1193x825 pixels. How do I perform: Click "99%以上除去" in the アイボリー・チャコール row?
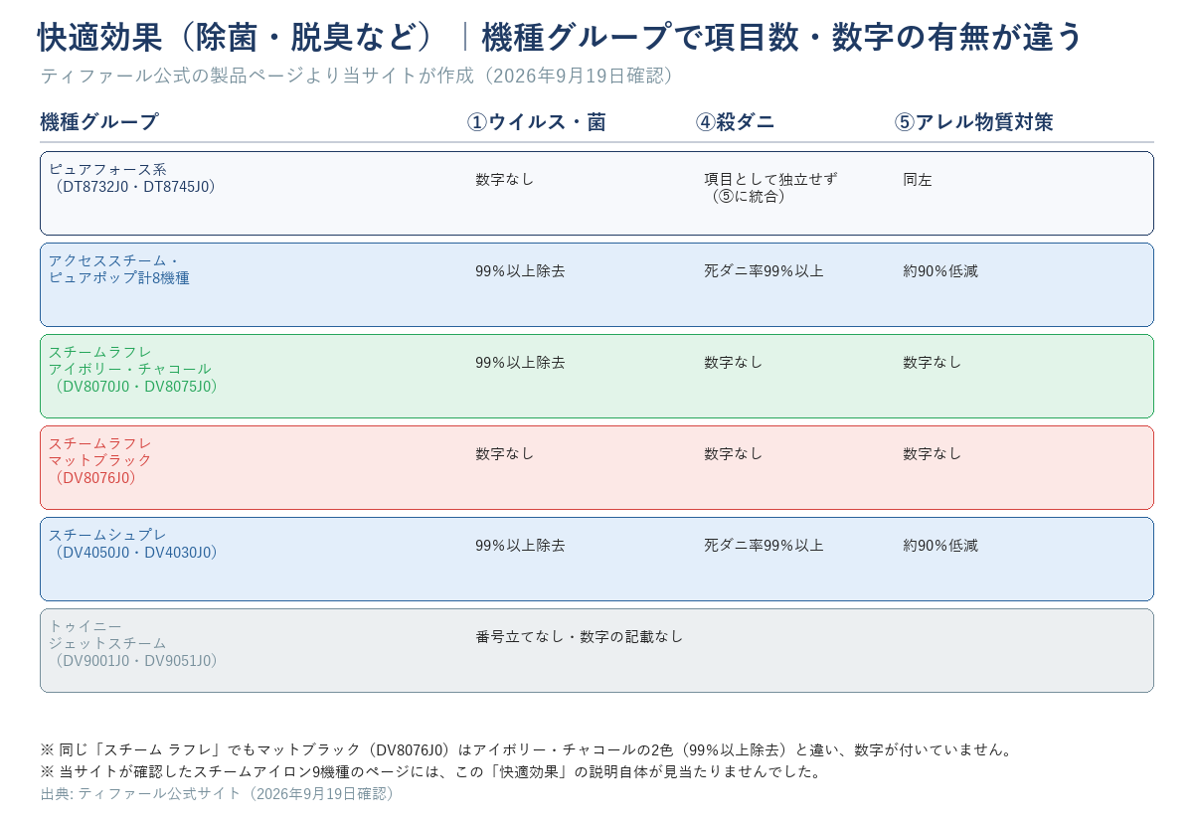click(x=520, y=363)
